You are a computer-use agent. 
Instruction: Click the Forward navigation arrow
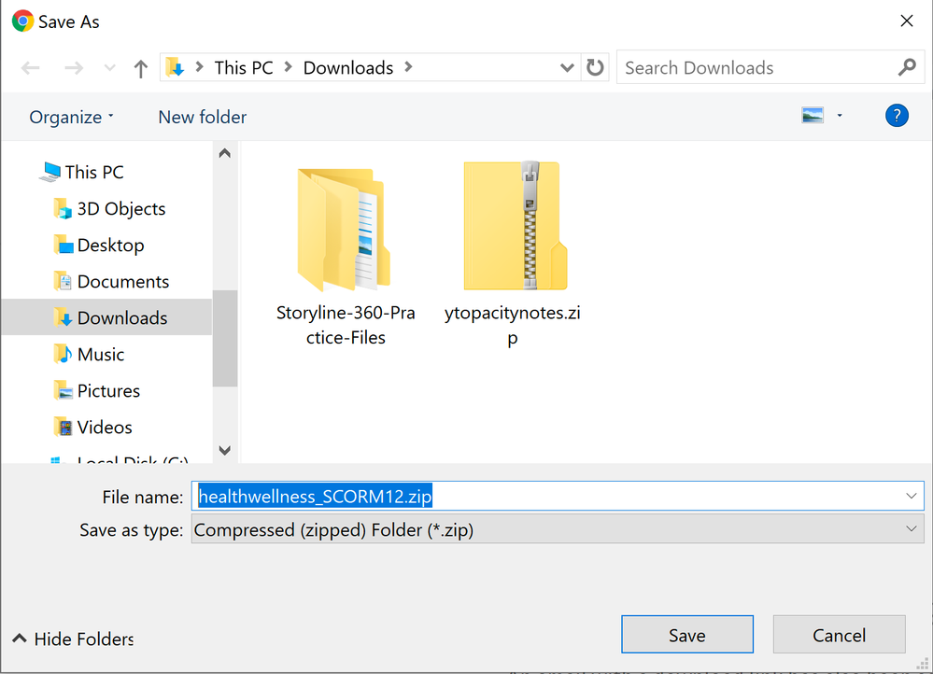point(72,68)
